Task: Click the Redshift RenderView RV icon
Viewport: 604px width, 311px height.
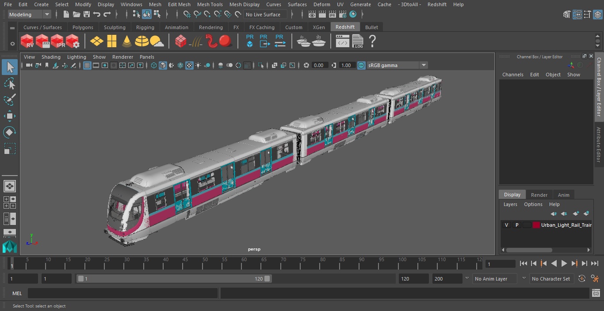Action: coord(27,41)
